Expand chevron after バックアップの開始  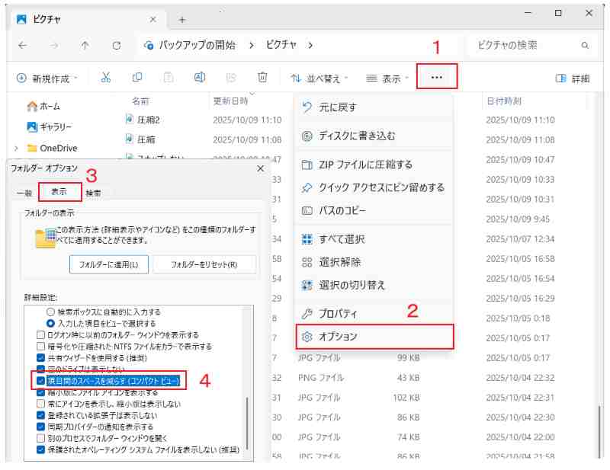(x=252, y=46)
